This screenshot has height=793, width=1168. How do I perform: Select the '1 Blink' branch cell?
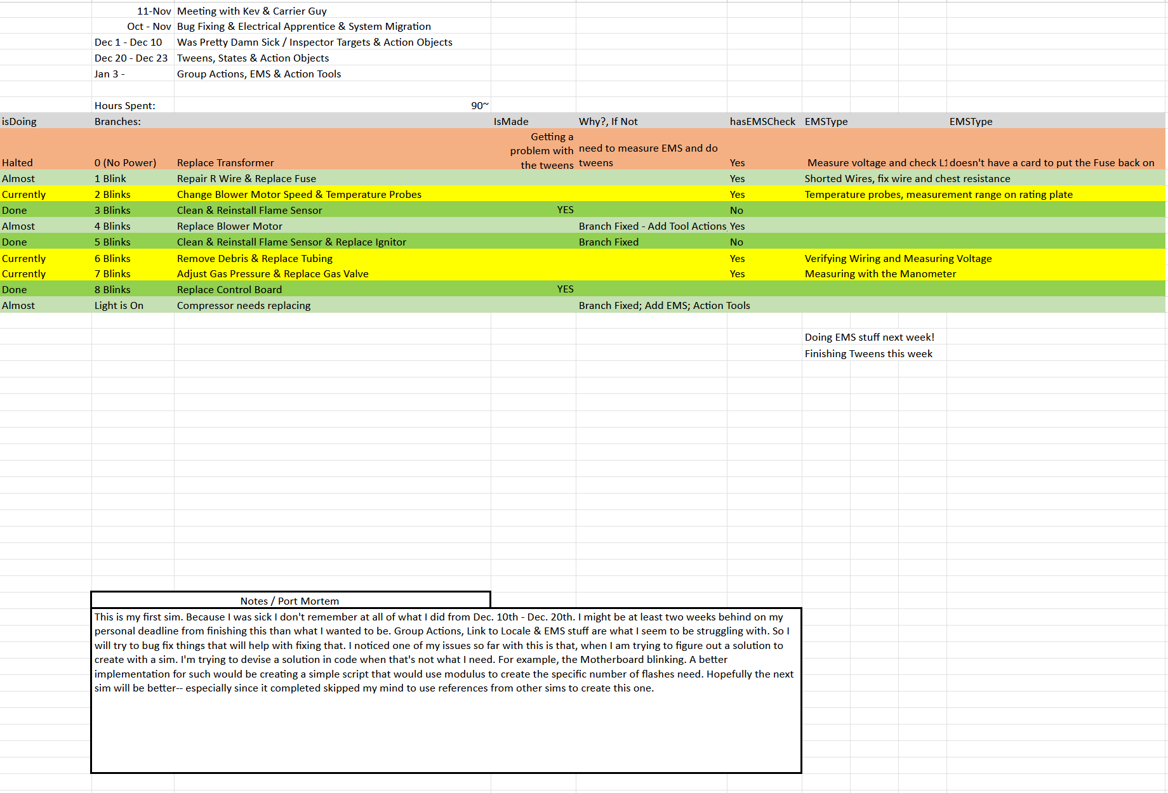coord(133,178)
